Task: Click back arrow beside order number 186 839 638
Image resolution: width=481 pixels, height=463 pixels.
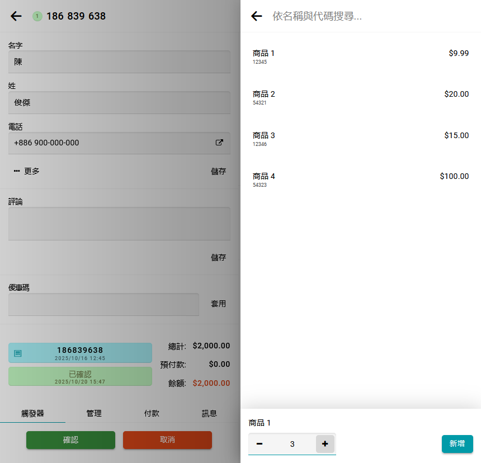Action: (x=16, y=16)
